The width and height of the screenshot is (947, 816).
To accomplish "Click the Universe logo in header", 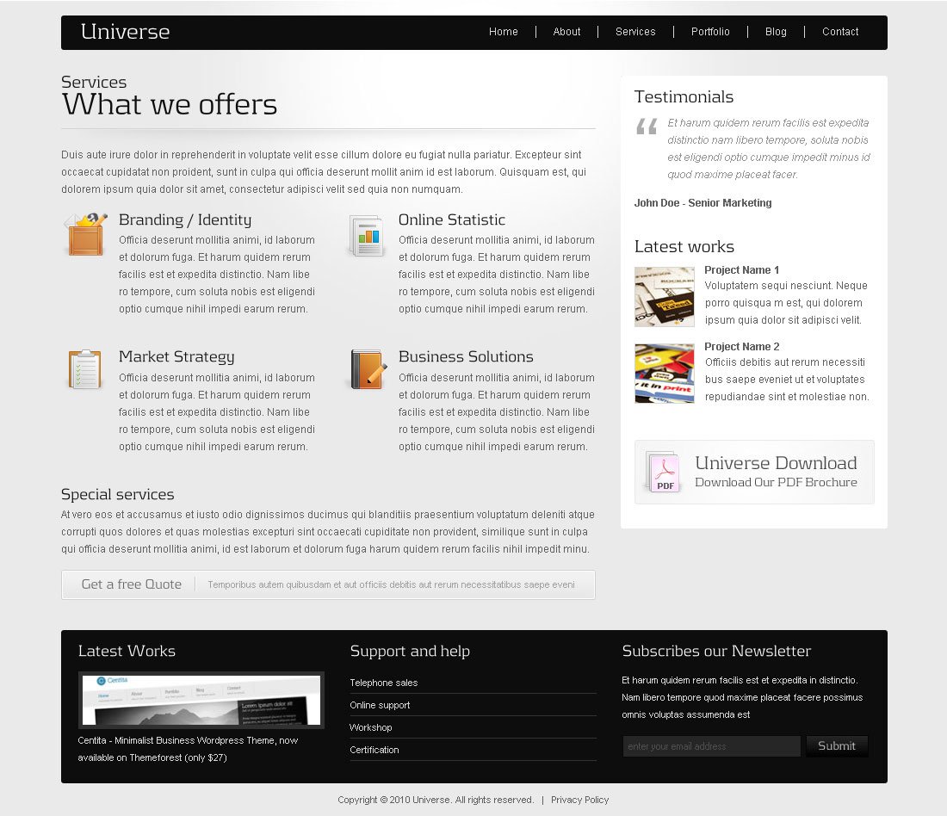I will tap(125, 32).
